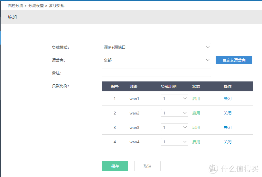The width and height of the screenshot is (262, 177).
Task: Open wan4 负载比例 dropdown
Action: click(x=174, y=142)
